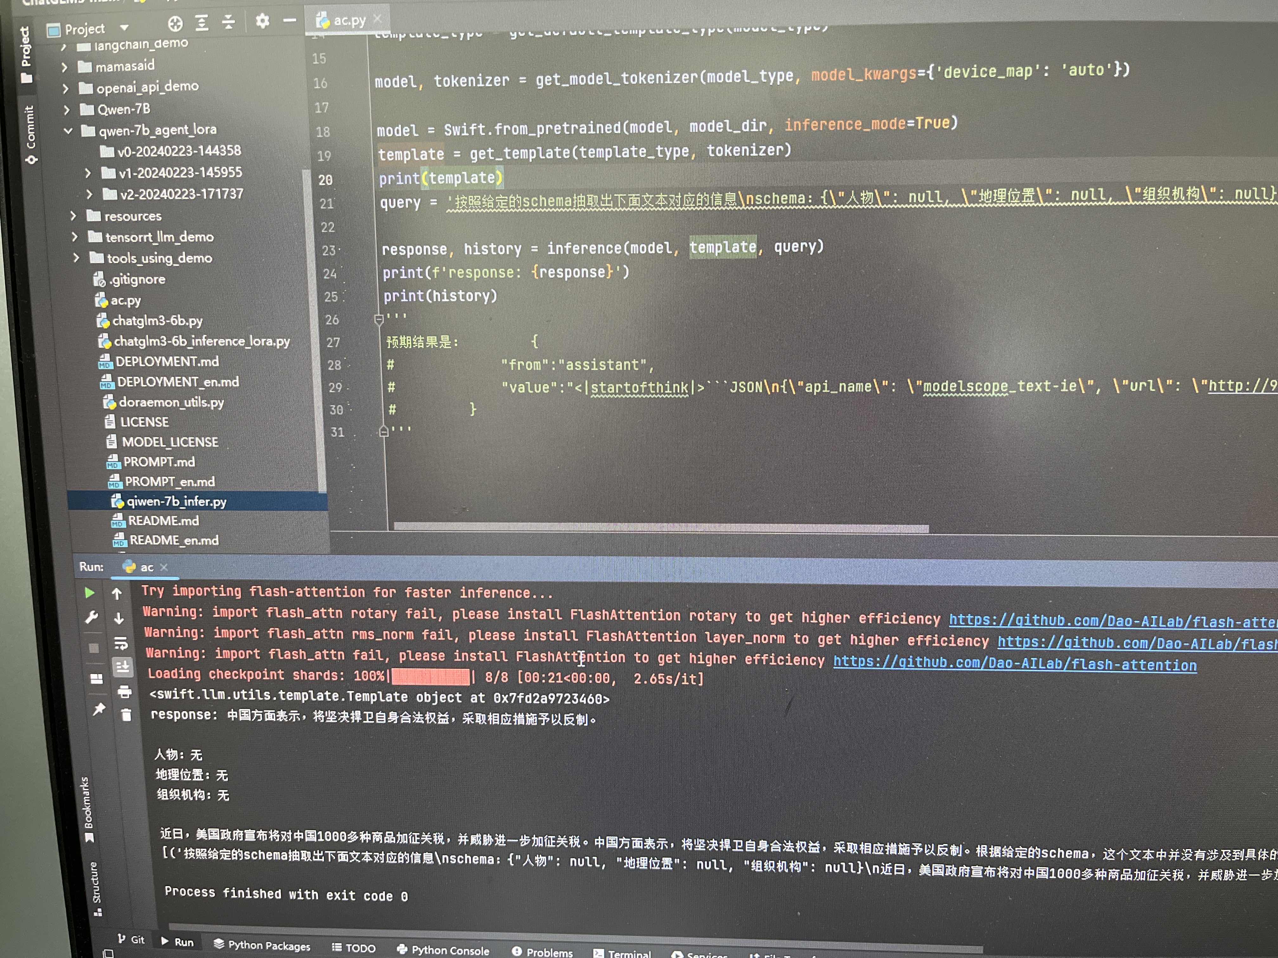This screenshot has width=1278, height=958.
Task: Click the locate target icon in Project toolbar
Action: (x=175, y=24)
